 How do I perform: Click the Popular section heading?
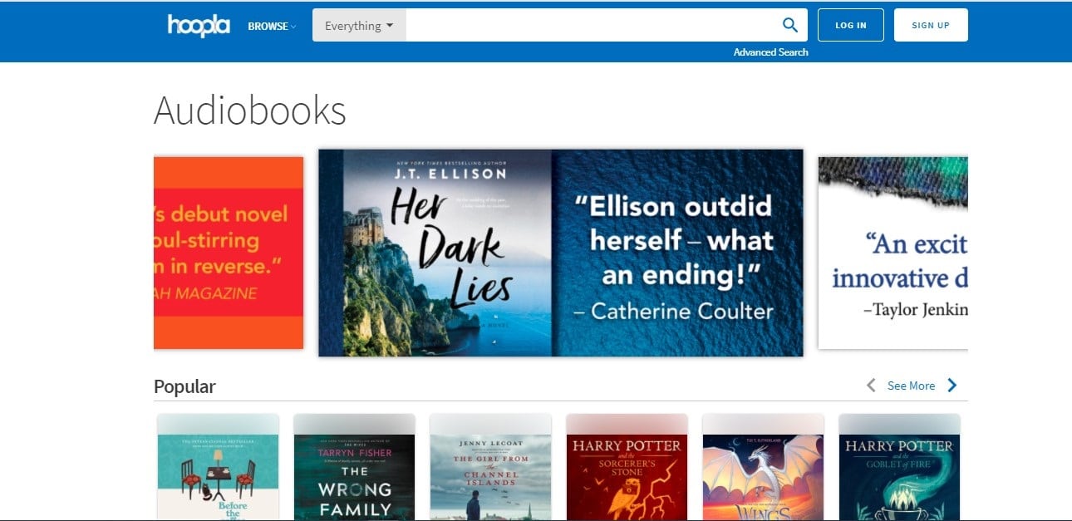(184, 386)
